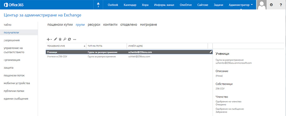
Task: Open Информ. канал in top navigation
Action: click(164, 5)
